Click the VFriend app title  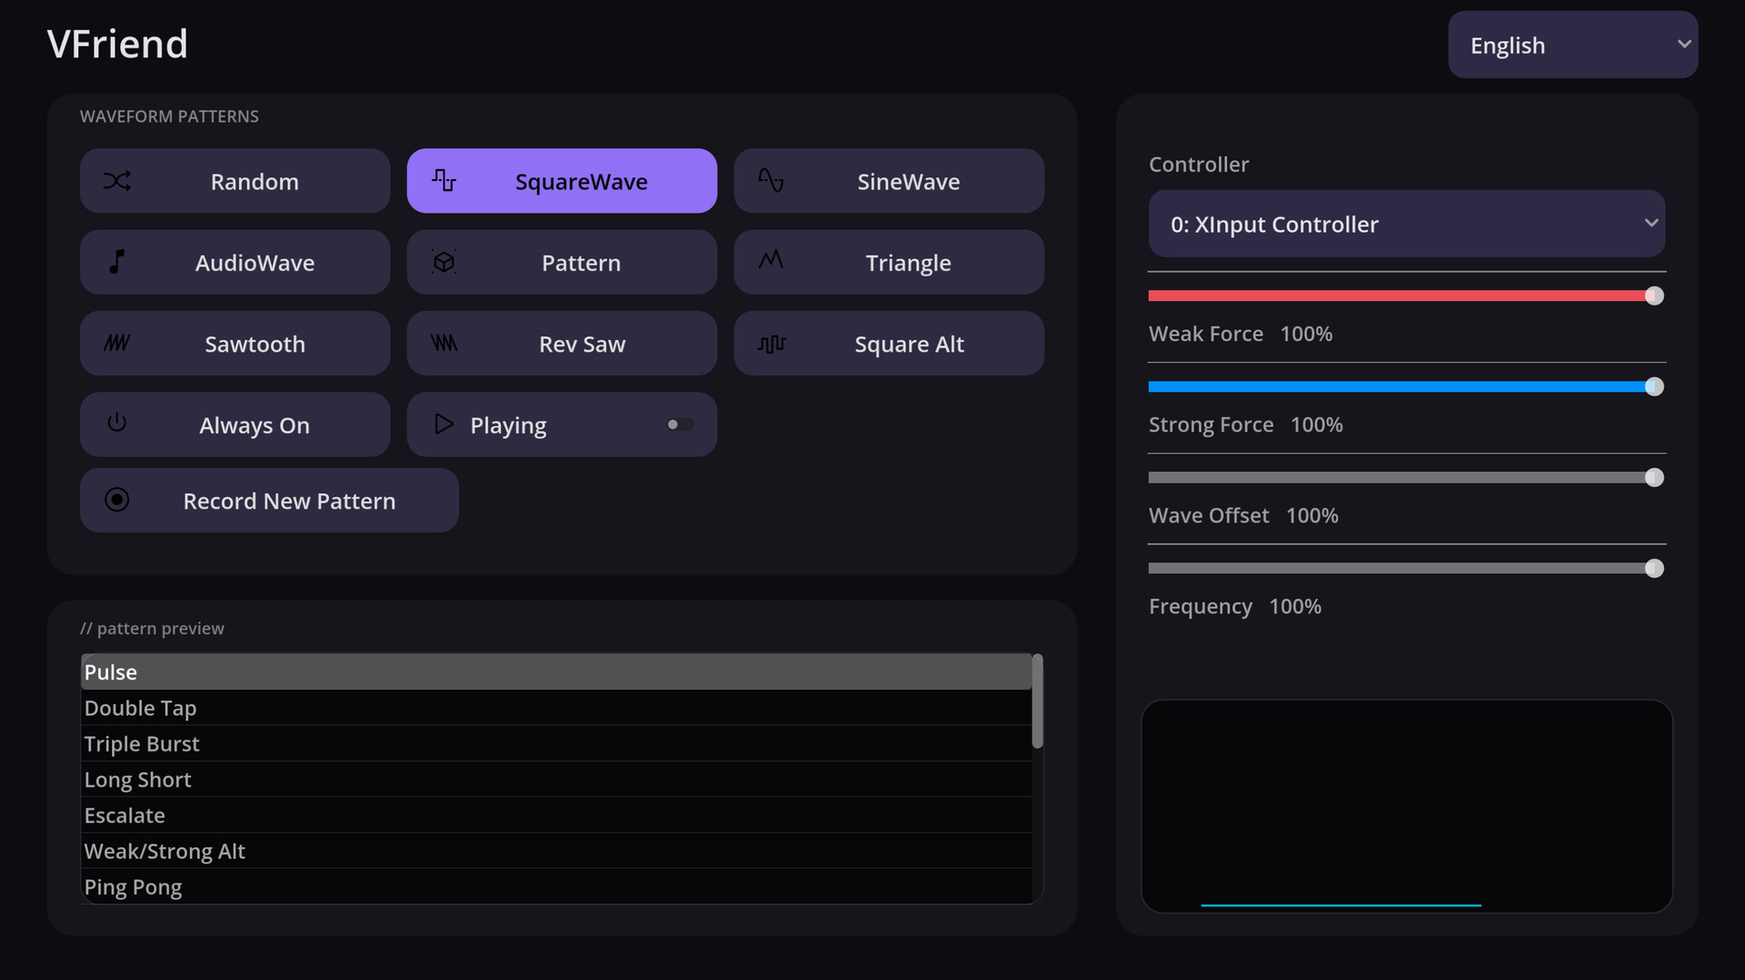coord(117,44)
